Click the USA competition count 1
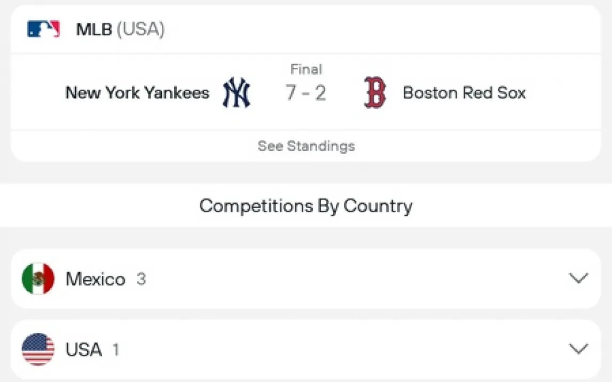This screenshot has width=612, height=382. click(116, 349)
